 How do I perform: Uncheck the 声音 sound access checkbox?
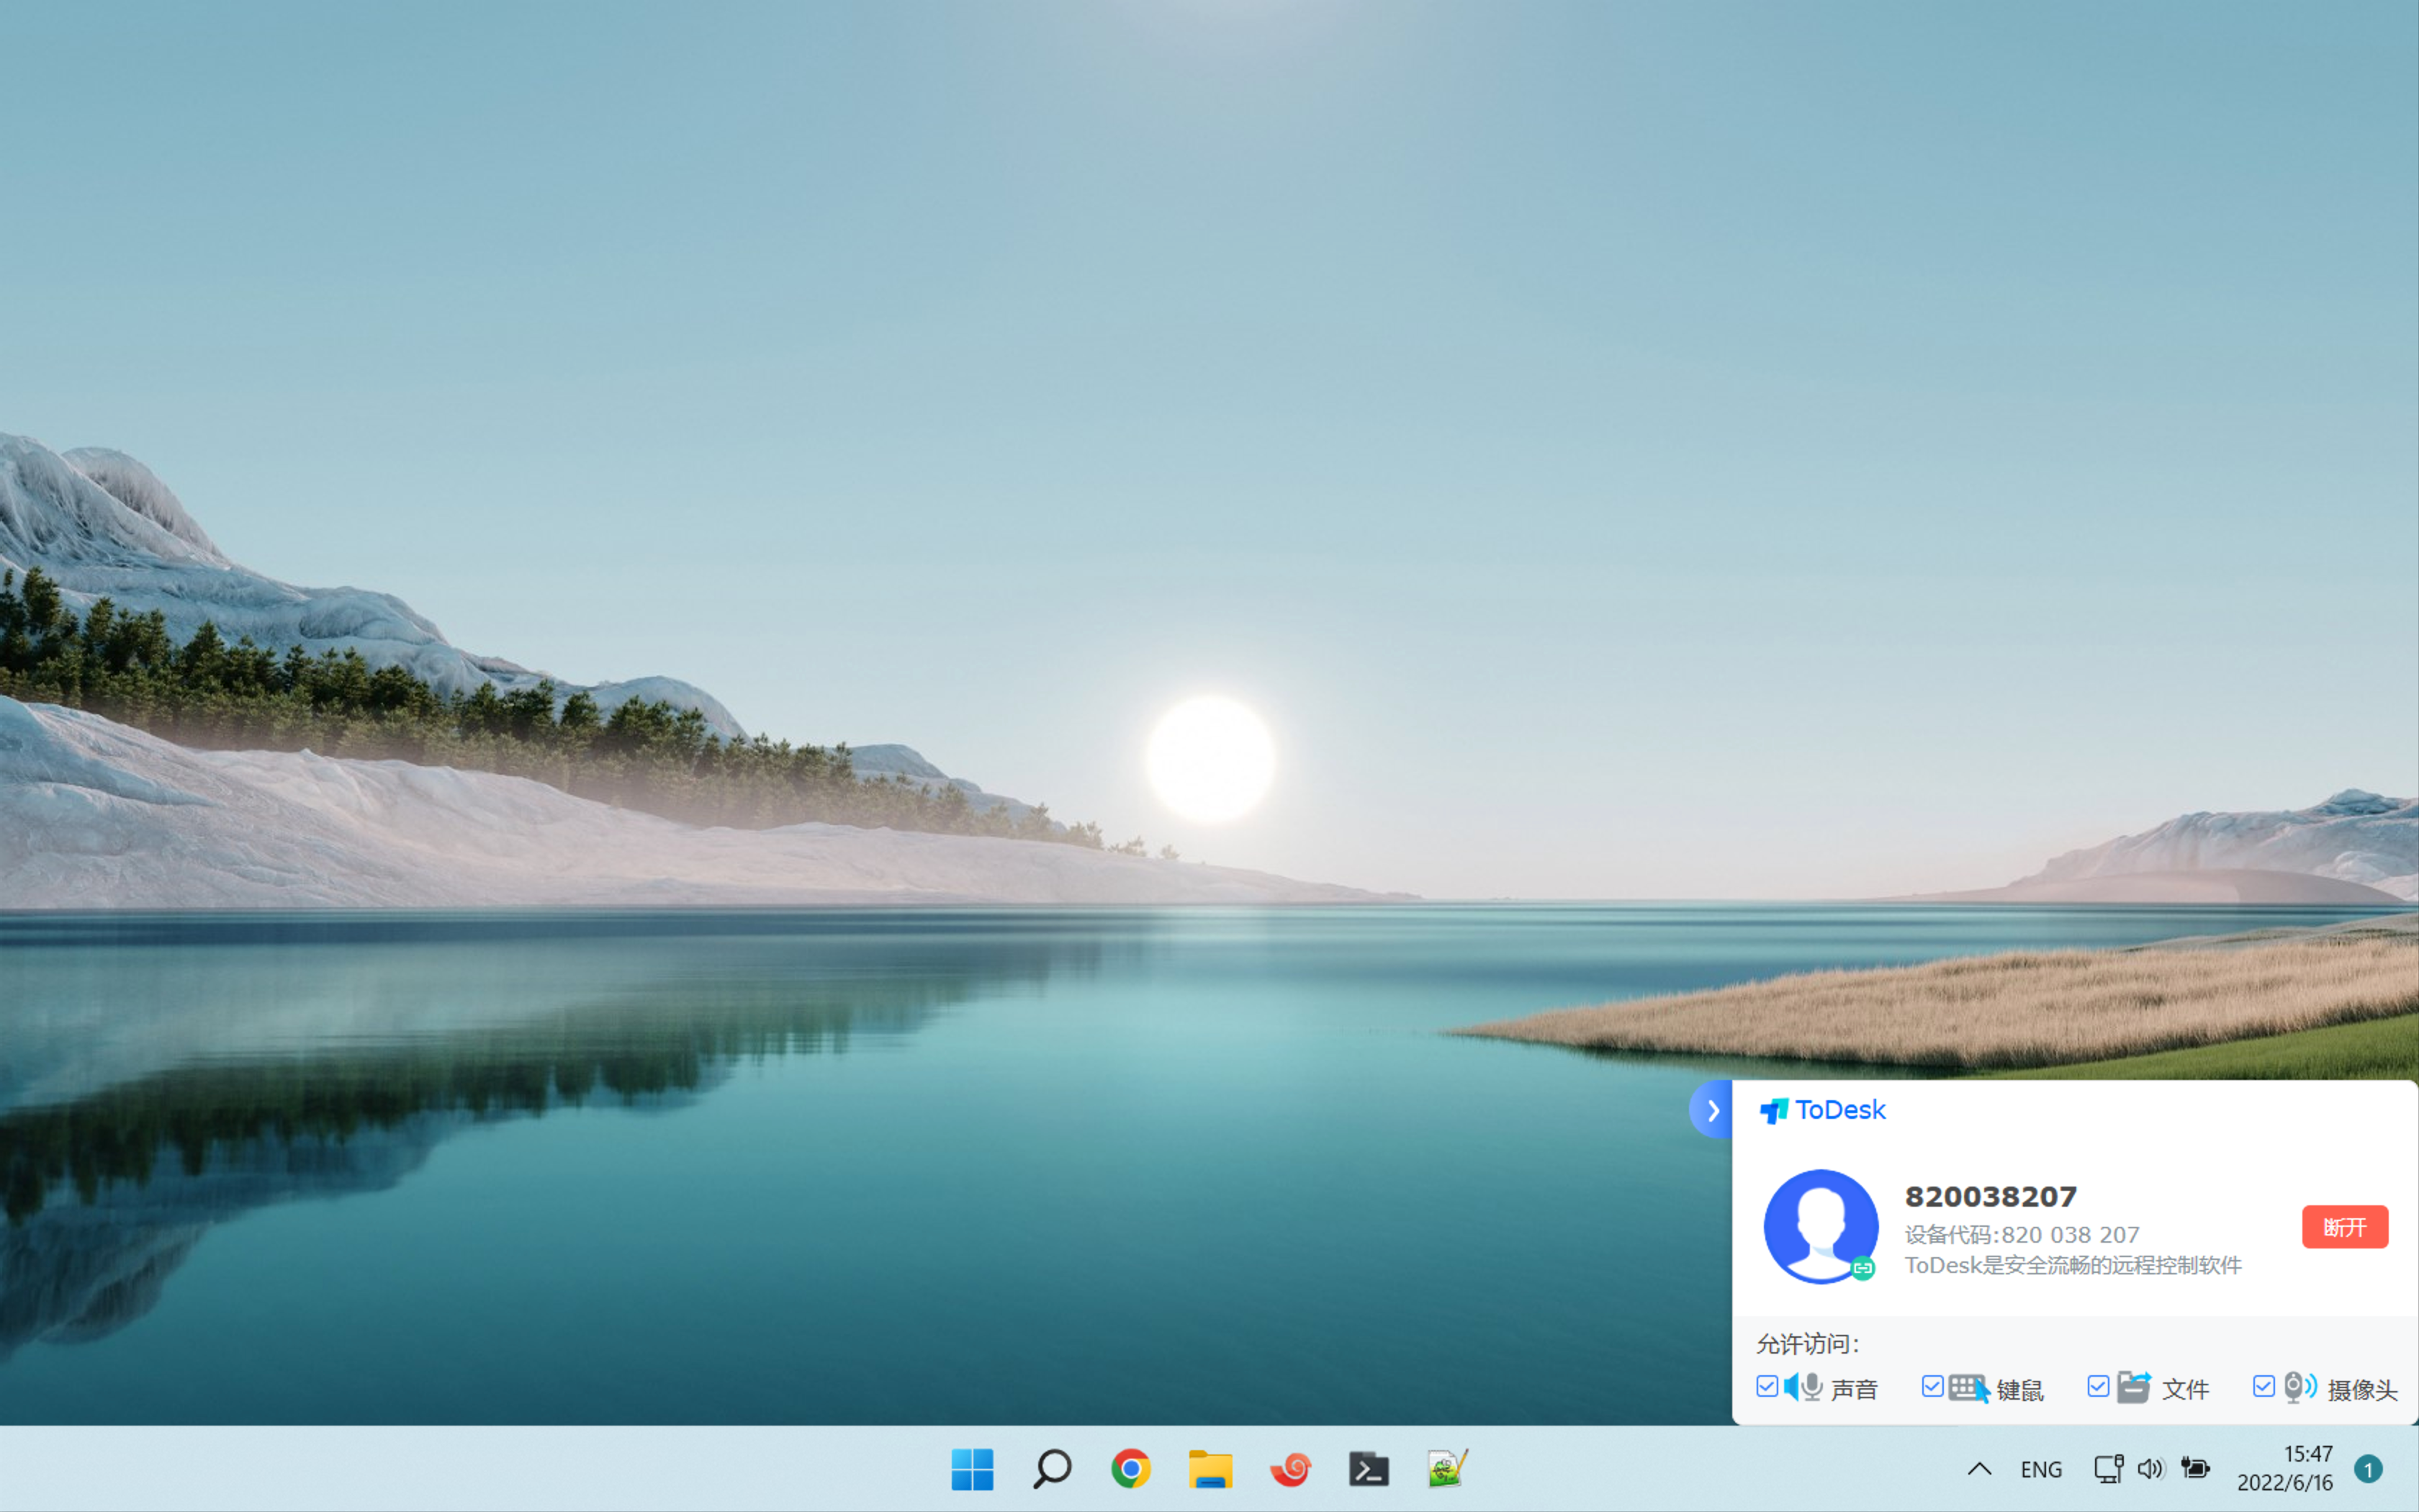coord(1766,1387)
